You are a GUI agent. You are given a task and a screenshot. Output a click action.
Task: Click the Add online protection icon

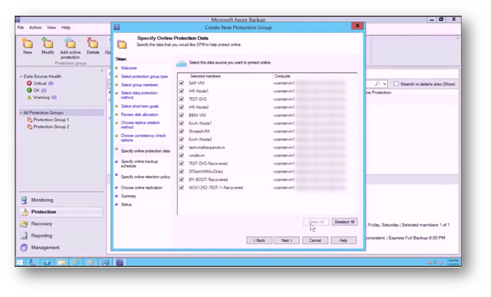pyautogui.click(x=70, y=43)
